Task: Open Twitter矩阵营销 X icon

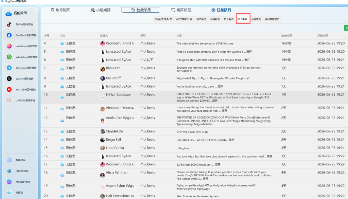Action: pos(9,78)
